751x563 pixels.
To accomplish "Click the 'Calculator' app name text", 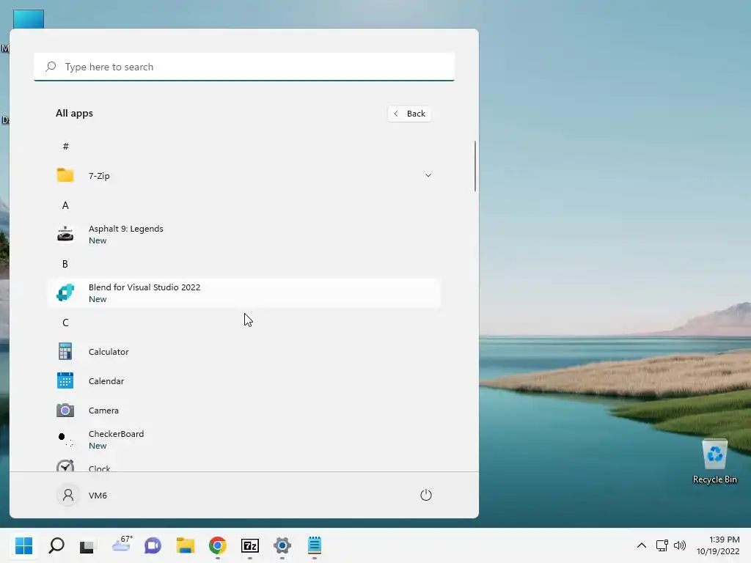I will (x=109, y=352).
